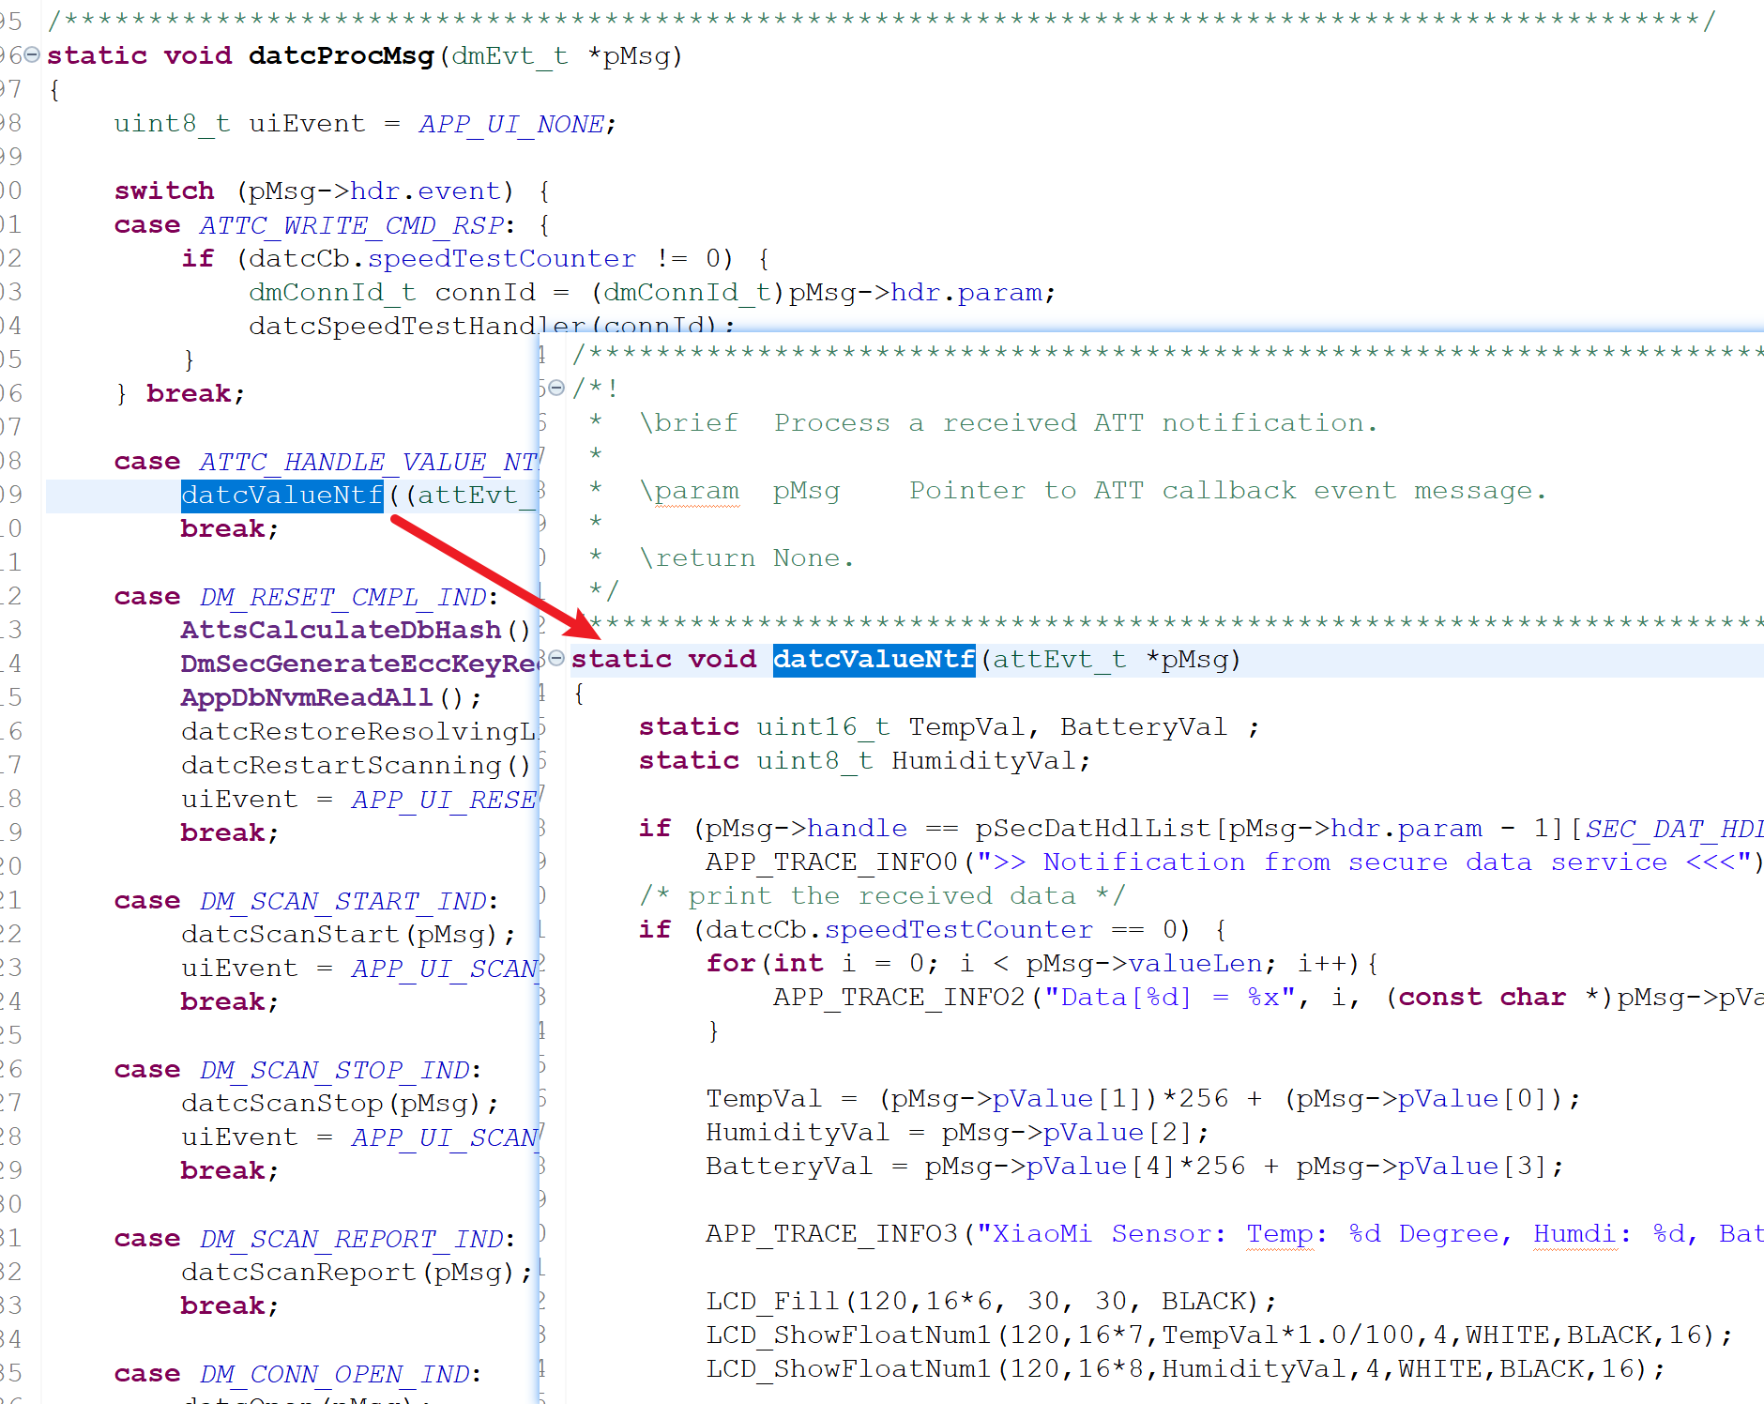Click the datcRestartScanning function call

342,765
